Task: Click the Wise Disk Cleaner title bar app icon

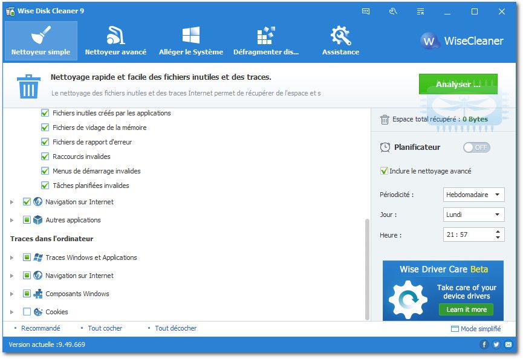Action: (x=10, y=11)
